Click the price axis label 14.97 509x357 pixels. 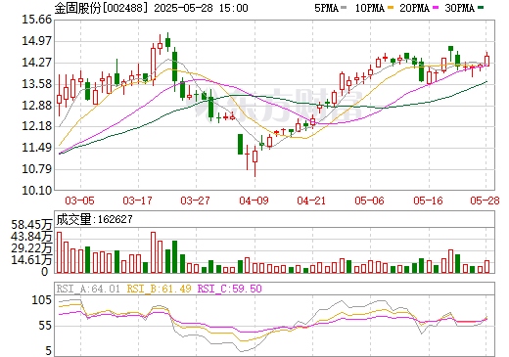point(37,41)
